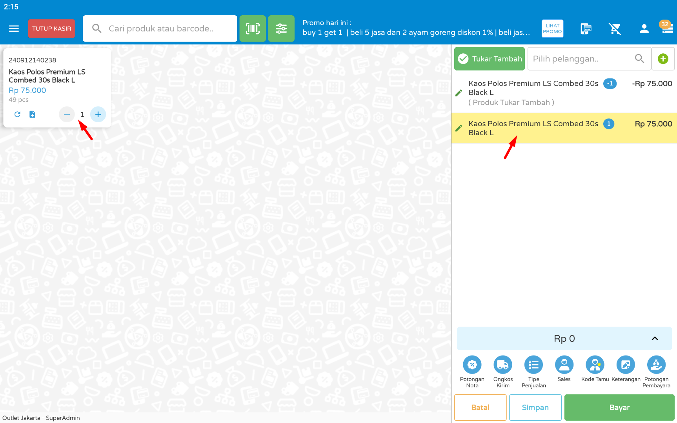Open the user profile icon

(x=644, y=29)
